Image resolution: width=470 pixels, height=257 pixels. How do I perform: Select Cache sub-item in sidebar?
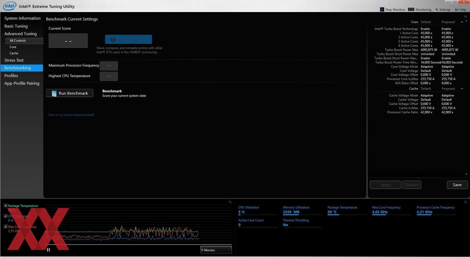coord(14,53)
